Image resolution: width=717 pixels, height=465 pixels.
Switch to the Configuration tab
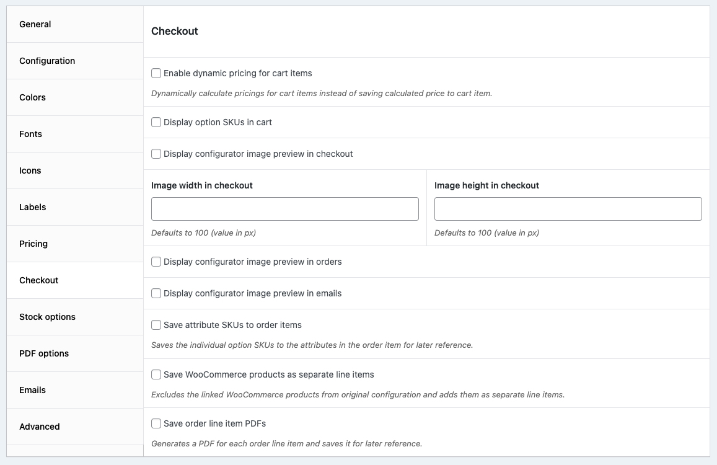click(x=47, y=61)
